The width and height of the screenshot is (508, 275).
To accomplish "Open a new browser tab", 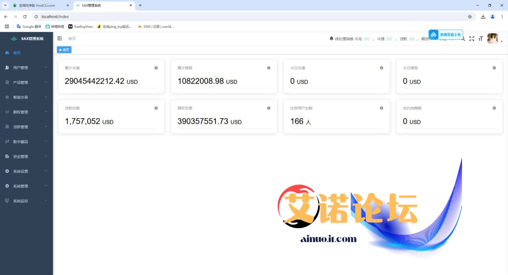I will tap(140, 6).
